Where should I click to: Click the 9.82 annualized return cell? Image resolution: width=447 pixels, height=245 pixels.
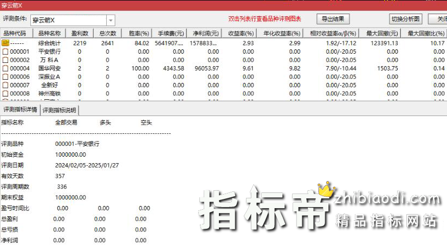(295, 68)
